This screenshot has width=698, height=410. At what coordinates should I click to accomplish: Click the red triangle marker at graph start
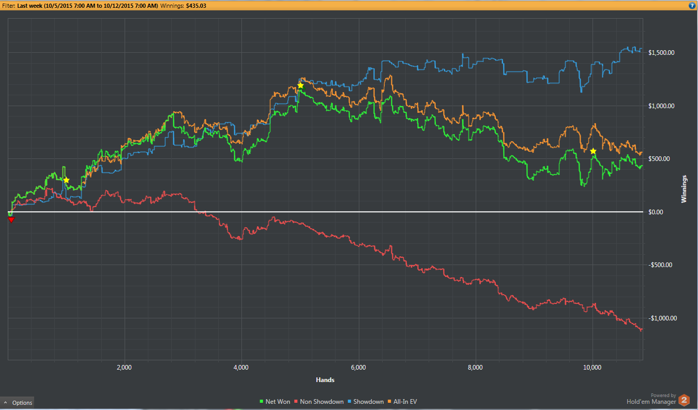[x=11, y=219]
